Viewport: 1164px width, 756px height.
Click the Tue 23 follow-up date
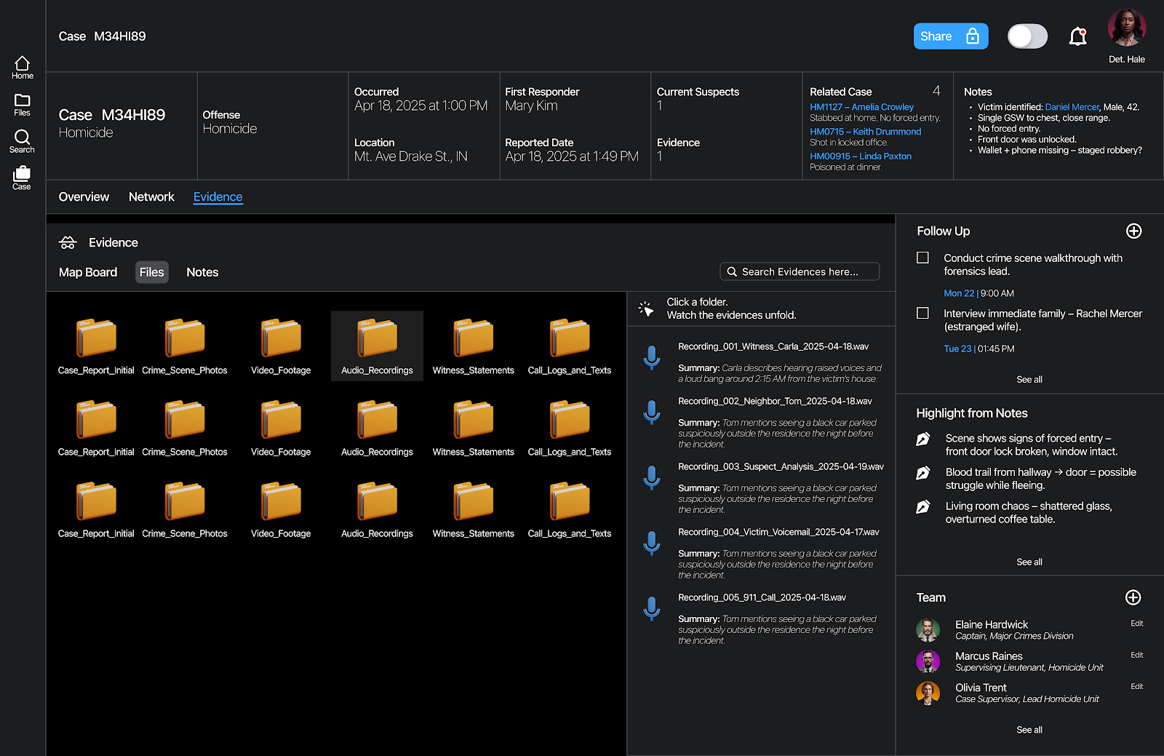[x=957, y=349]
